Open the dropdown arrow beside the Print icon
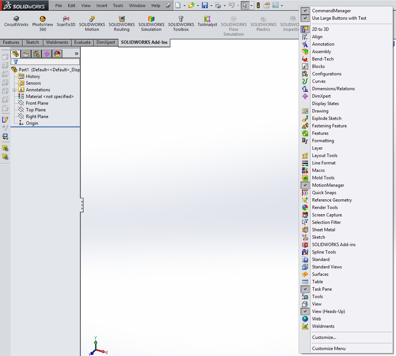 point(225,6)
